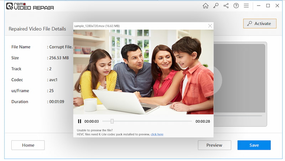285x161 pixels.
Task: Select the elapsed time 00:00:03
Action: [92, 122]
